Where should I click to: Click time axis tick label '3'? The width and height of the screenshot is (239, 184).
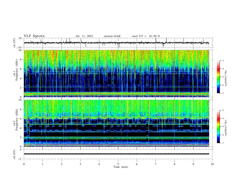[80, 164]
